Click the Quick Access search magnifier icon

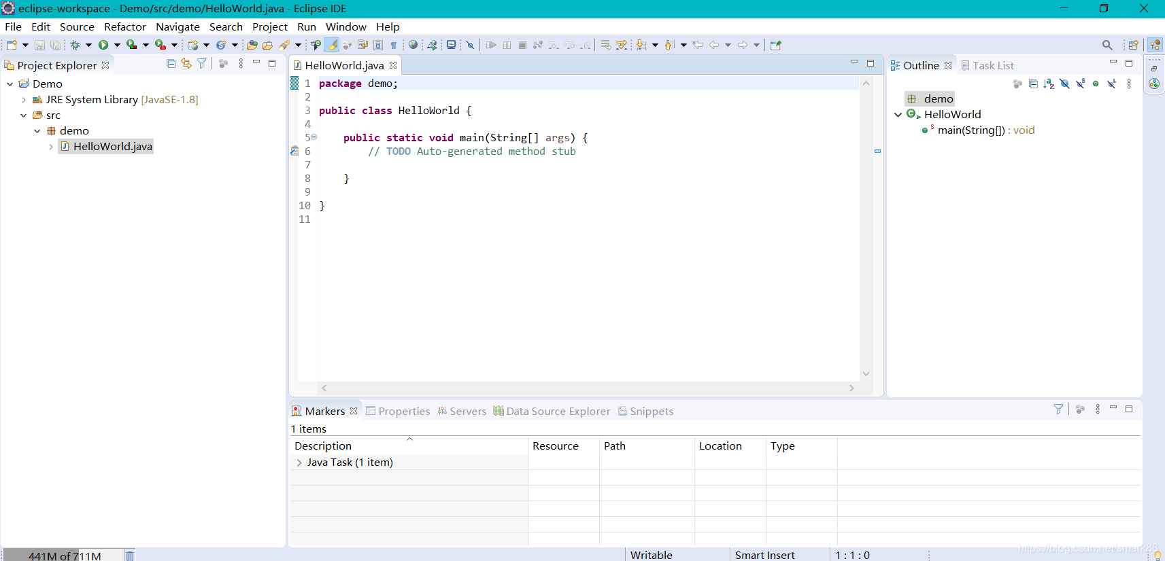(1107, 45)
